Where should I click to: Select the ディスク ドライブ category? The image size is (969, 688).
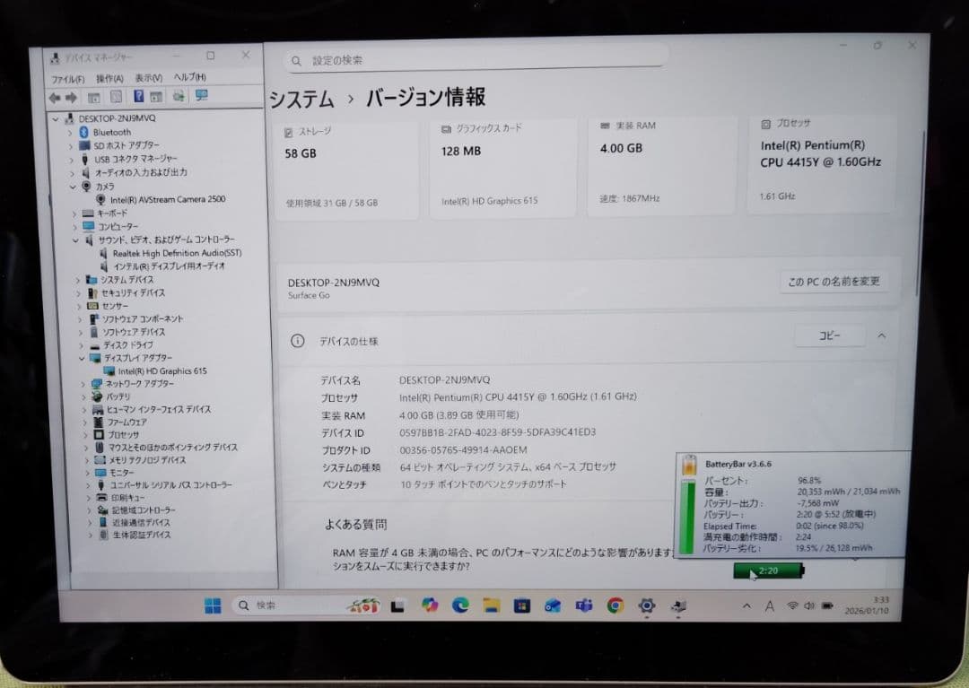[128, 345]
